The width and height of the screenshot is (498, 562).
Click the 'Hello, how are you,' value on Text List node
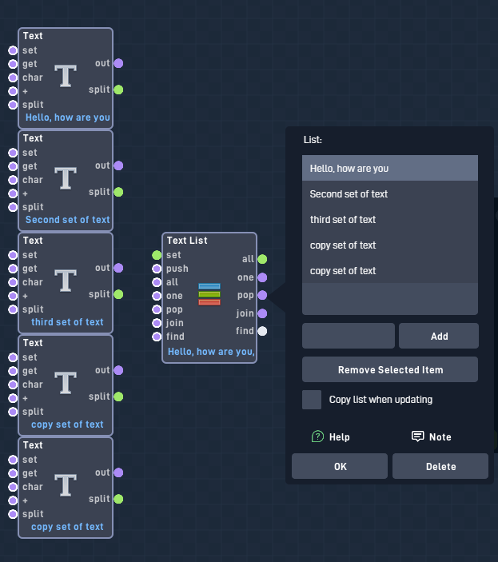point(211,352)
